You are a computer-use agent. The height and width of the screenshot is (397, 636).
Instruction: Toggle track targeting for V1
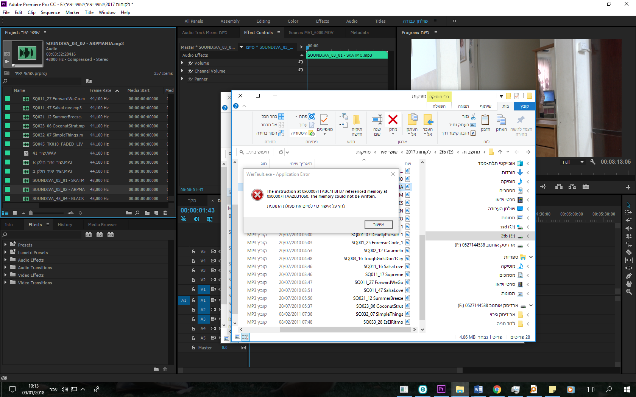[203, 290]
